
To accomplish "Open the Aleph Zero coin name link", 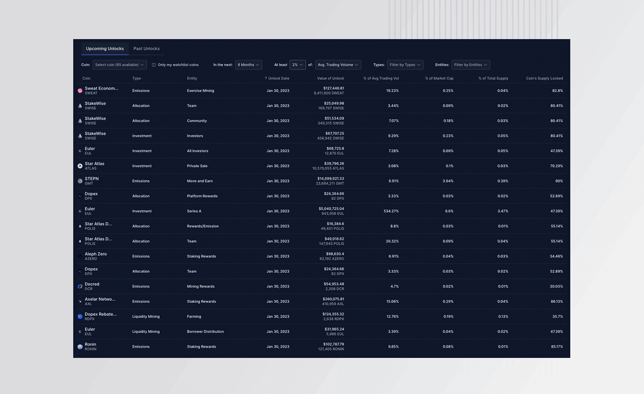I will (96, 254).
